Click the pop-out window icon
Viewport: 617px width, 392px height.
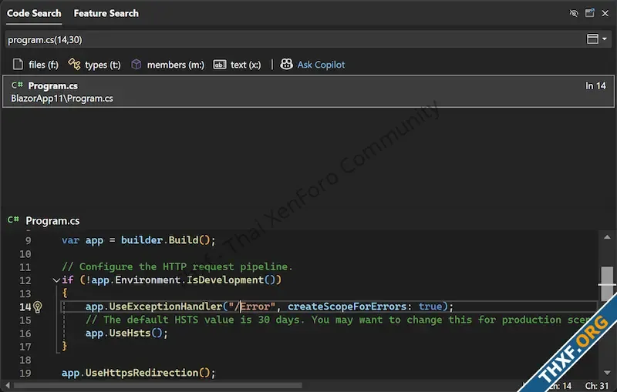[590, 13]
